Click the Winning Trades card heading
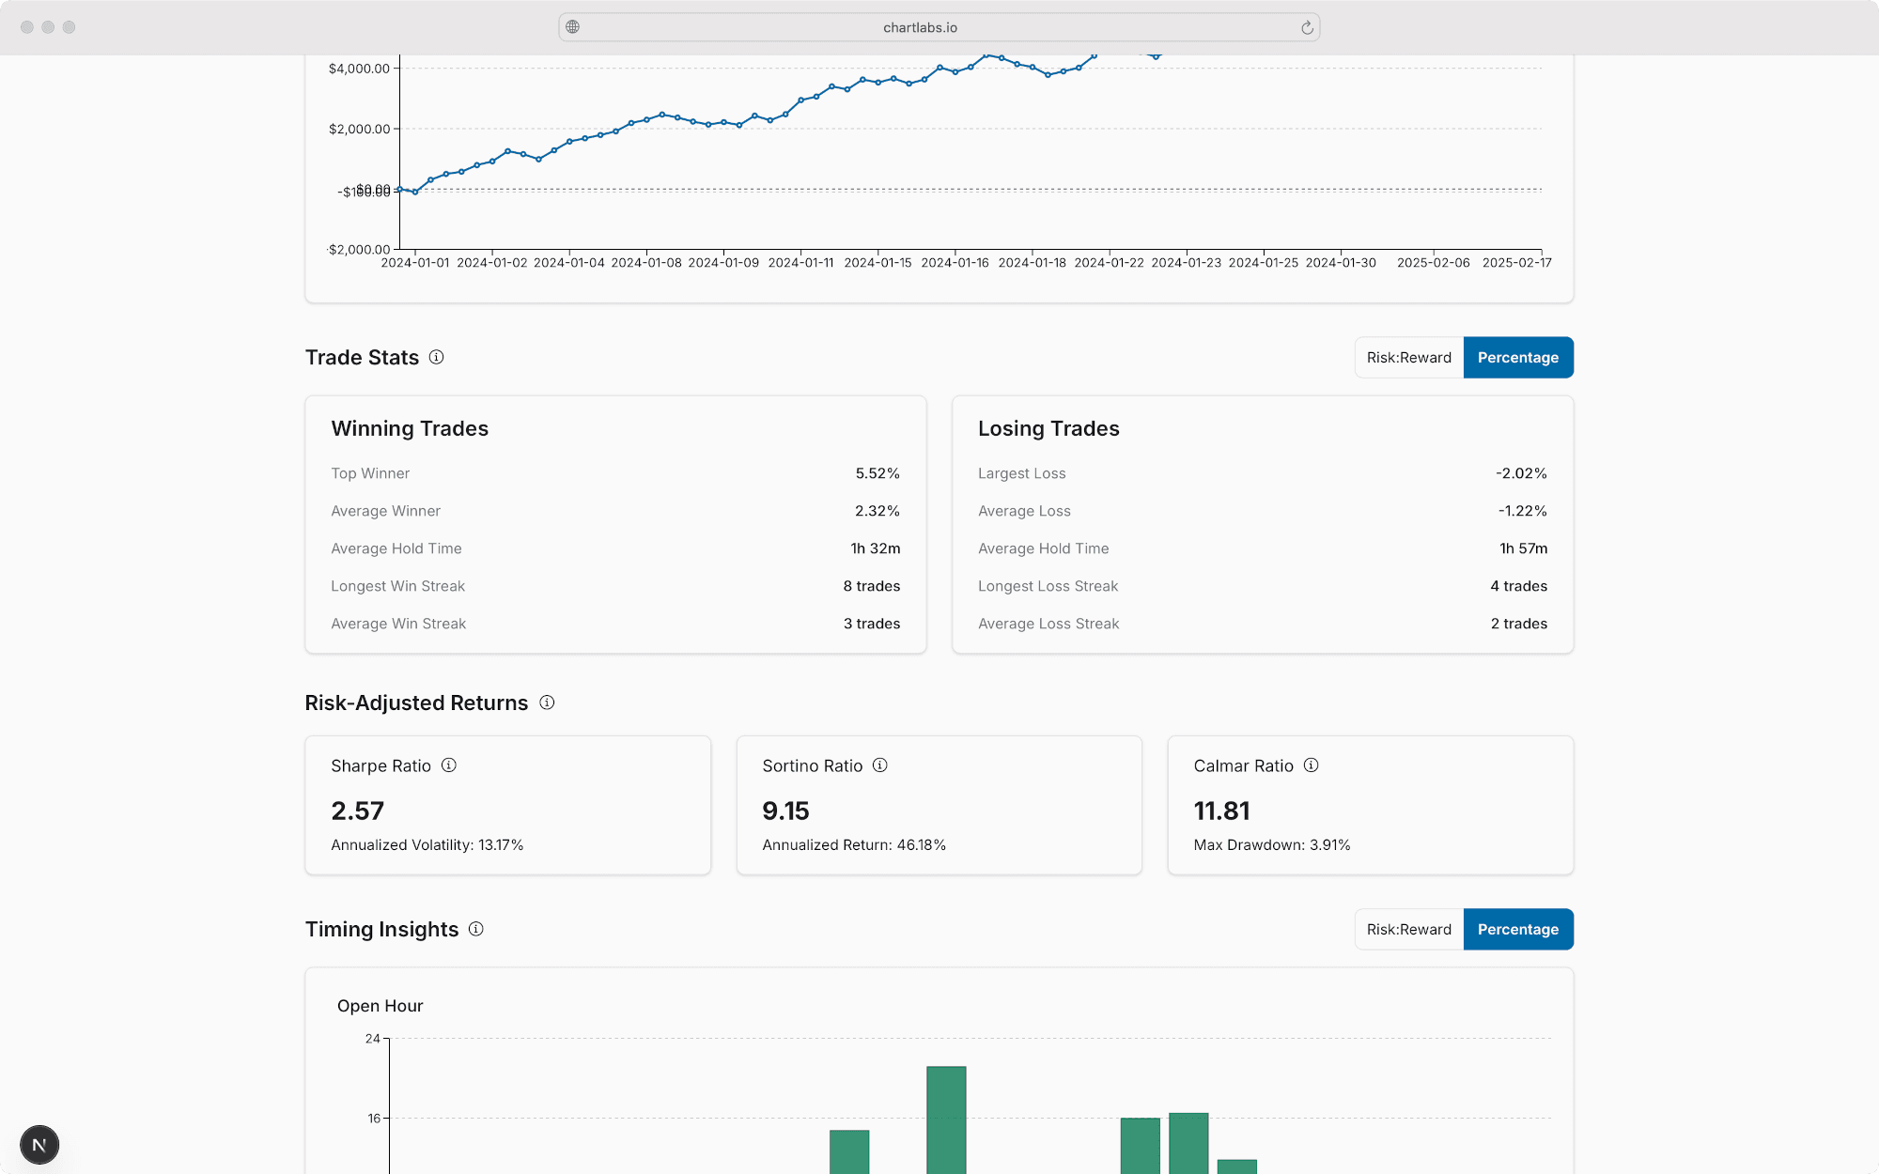The width and height of the screenshot is (1879, 1174). [410, 429]
